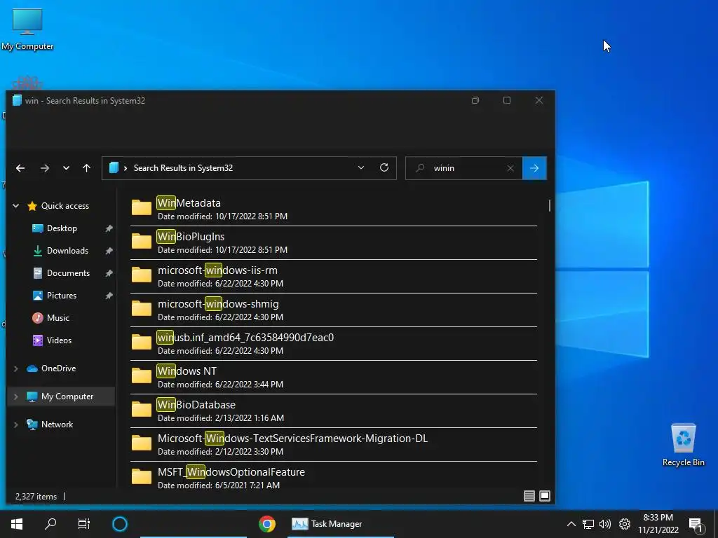Click the pin icon beside Documents
This screenshot has height=538, width=718.
point(109,273)
